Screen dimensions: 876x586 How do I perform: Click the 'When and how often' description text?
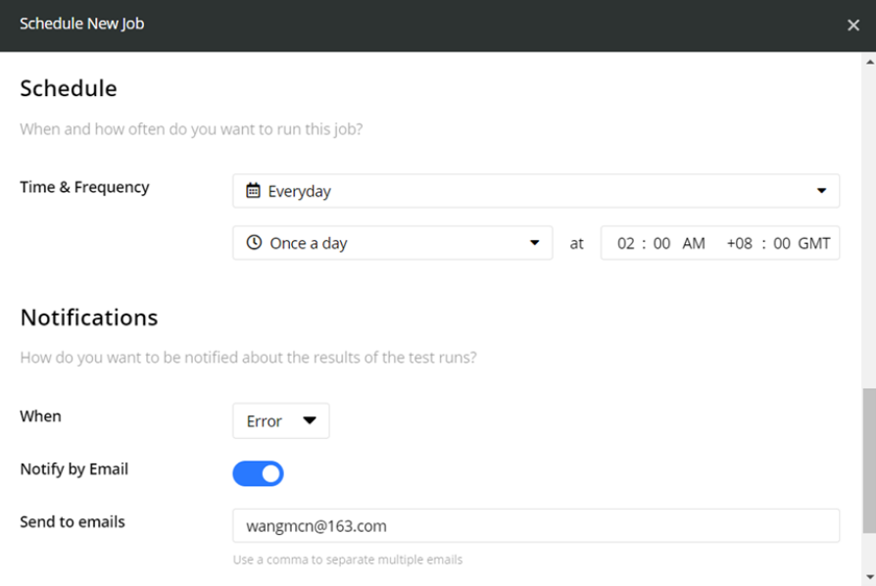(x=192, y=129)
